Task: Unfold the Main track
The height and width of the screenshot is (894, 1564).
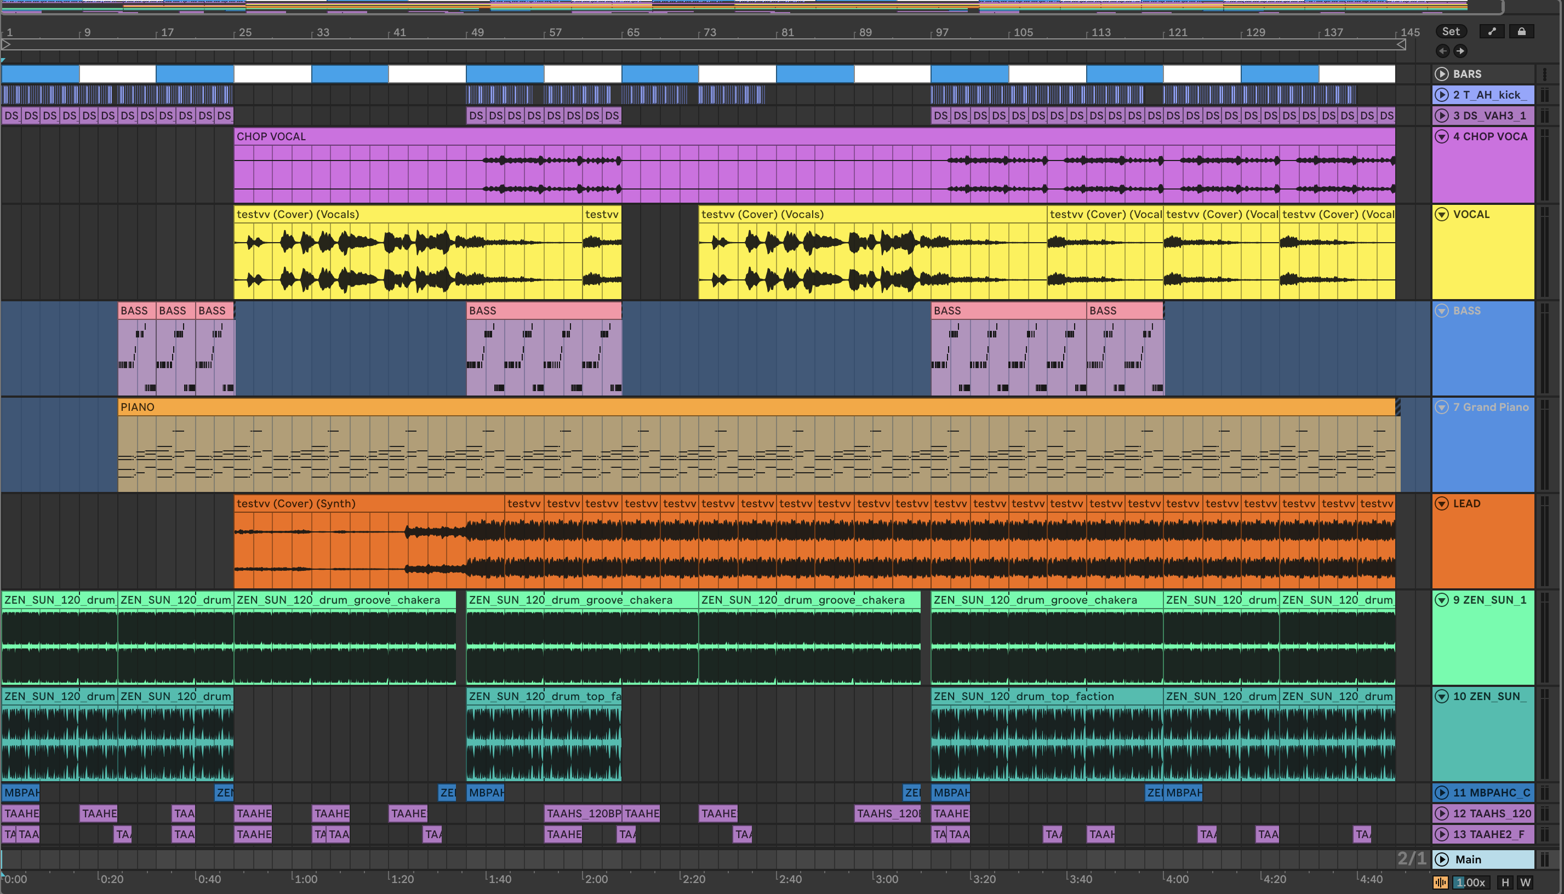Action: (x=1441, y=859)
